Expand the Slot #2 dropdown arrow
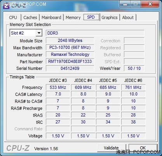 (39, 33)
